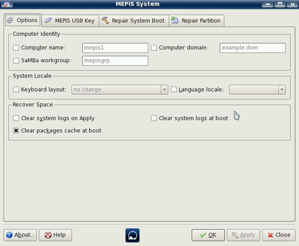Close the window via the title bar X
299x246 pixels.
click(x=292, y=4)
